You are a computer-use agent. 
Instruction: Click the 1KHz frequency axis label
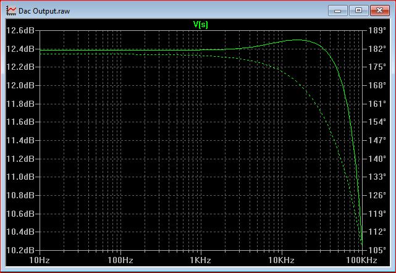click(x=201, y=260)
